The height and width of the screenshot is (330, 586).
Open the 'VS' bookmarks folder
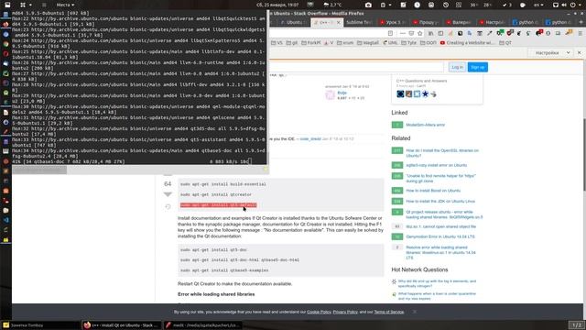tap(277, 43)
